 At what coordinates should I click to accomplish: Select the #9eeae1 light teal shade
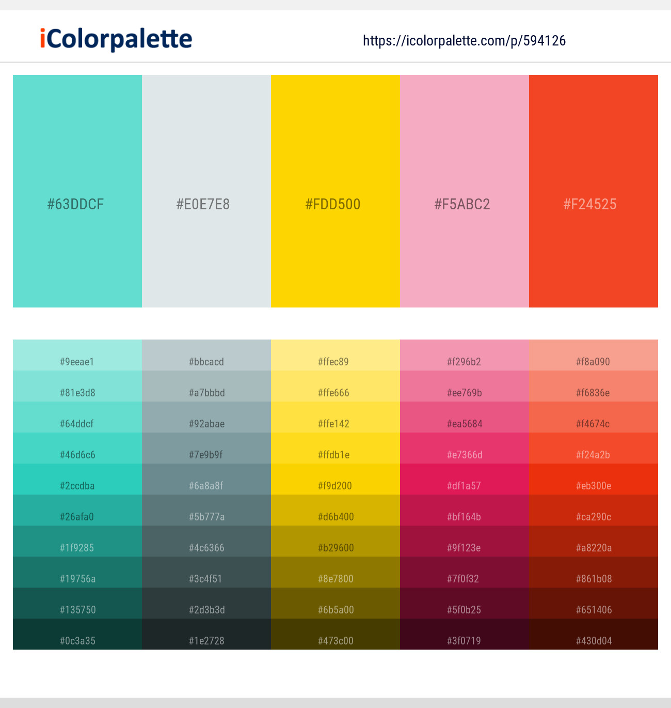coord(77,355)
